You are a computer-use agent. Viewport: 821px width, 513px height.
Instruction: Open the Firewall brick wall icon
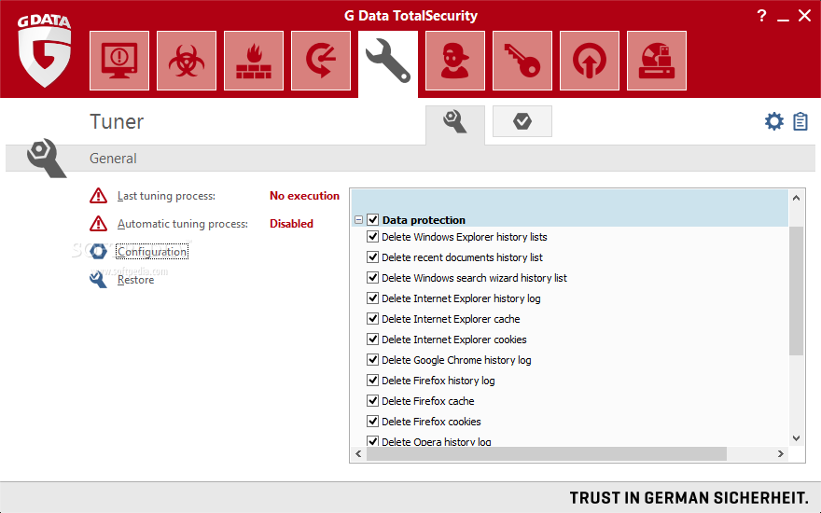click(254, 61)
